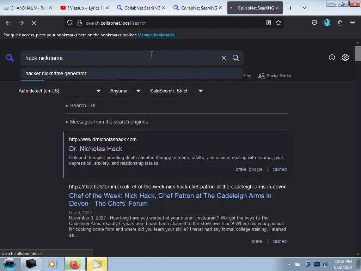The height and width of the screenshot is (271, 361).
Task: Go forward to the next page
Action: click(21, 23)
